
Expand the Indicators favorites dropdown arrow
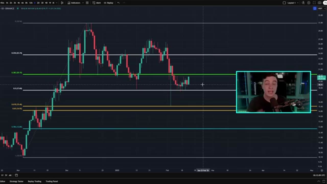coord(83,3)
